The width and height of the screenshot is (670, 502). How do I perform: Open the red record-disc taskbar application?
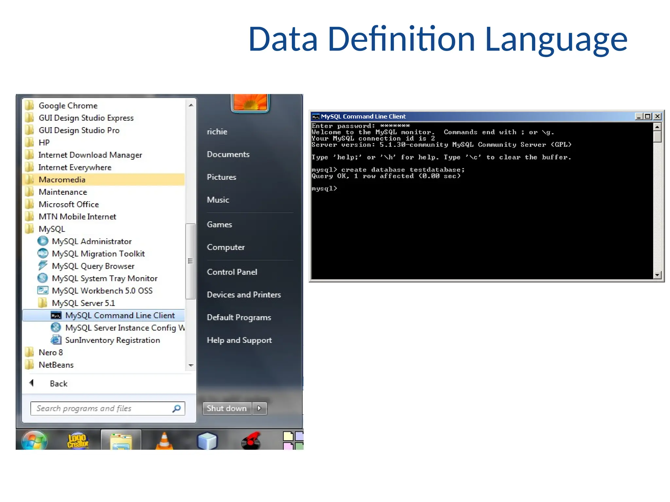[x=251, y=441]
